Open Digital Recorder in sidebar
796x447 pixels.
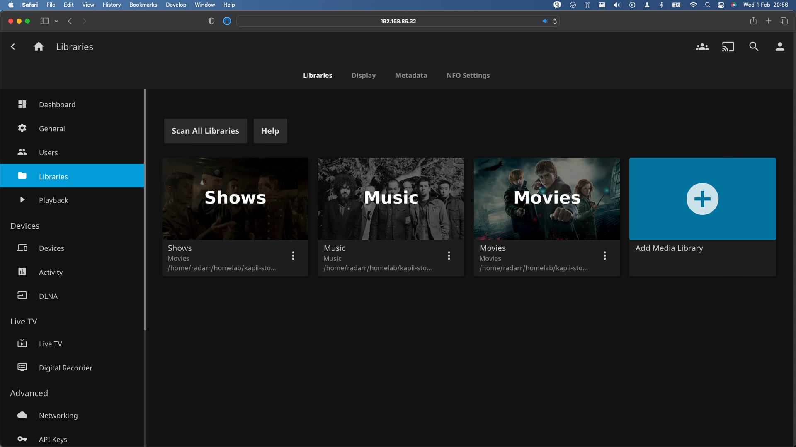tap(72, 368)
